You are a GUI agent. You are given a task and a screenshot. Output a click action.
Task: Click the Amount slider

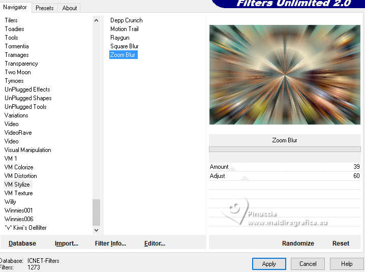point(285,167)
